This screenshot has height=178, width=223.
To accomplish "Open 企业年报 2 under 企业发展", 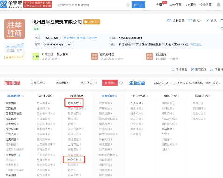I will (137, 103).
